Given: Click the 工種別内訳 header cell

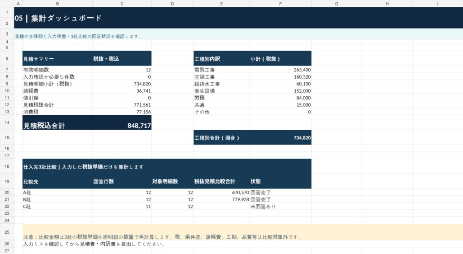Looking at the screenshot, I should coord(222,58).
